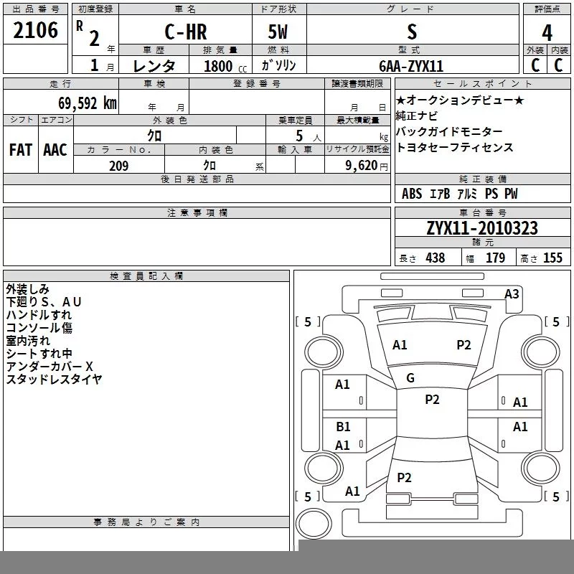This screenshot has width=574, height=574.
Task: Select the fuel type ガソリン
Action: (x=278, y=65)
